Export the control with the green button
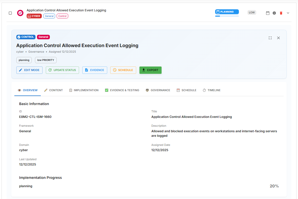This screenshot has height=199, width=298. [150, 70]
